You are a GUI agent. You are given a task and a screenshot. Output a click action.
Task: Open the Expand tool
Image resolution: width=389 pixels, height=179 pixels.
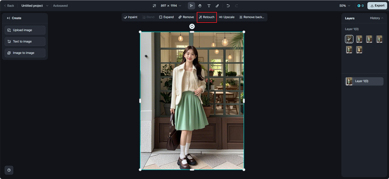click(167, 17)
